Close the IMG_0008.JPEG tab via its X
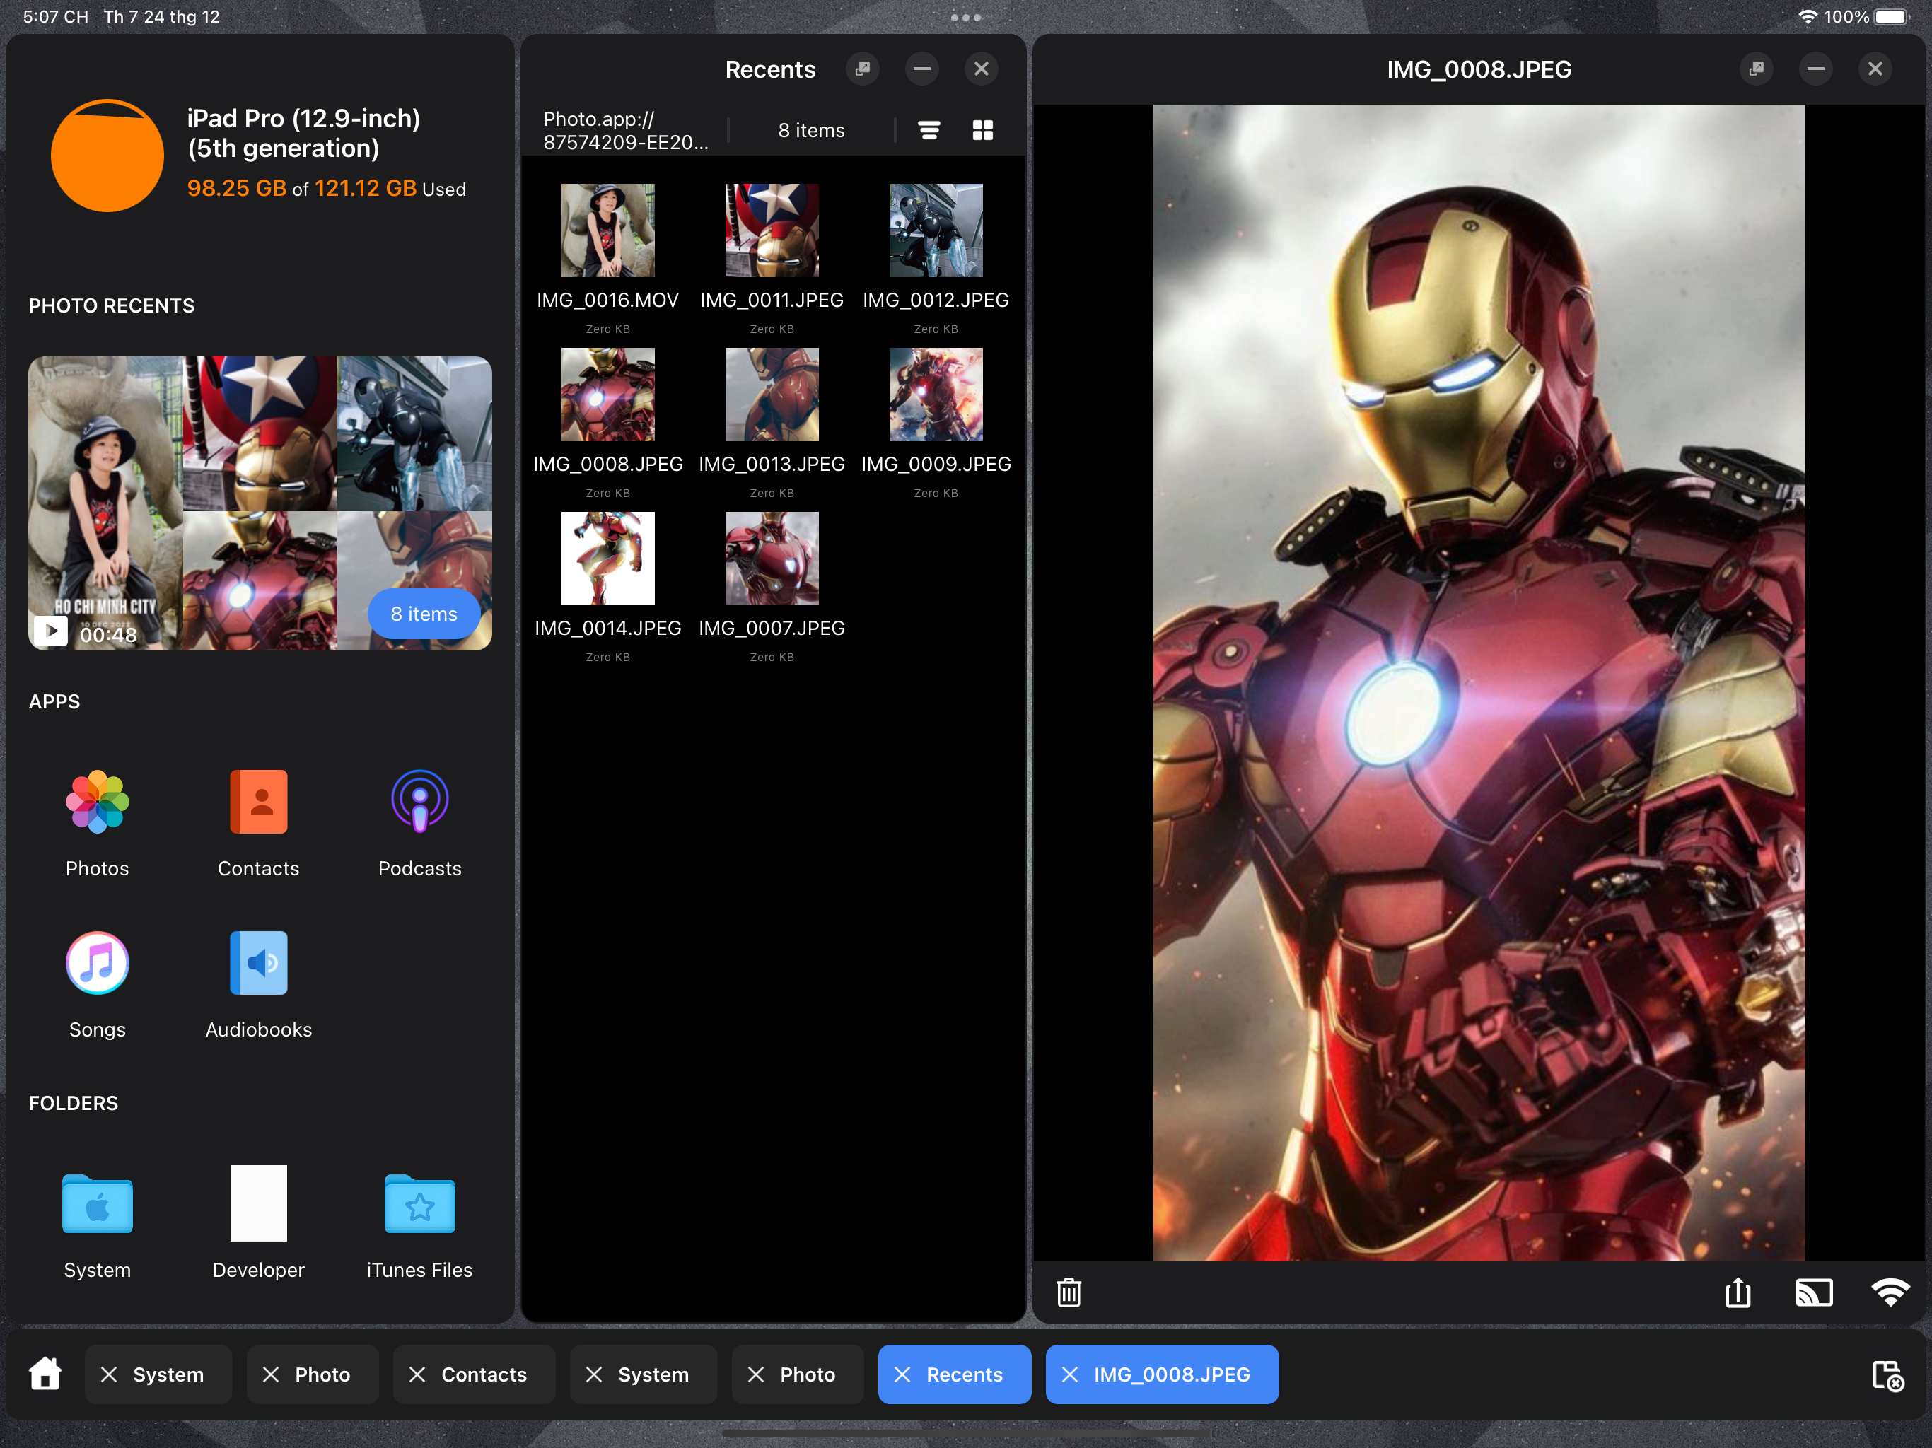 tap(1070, 1374)
